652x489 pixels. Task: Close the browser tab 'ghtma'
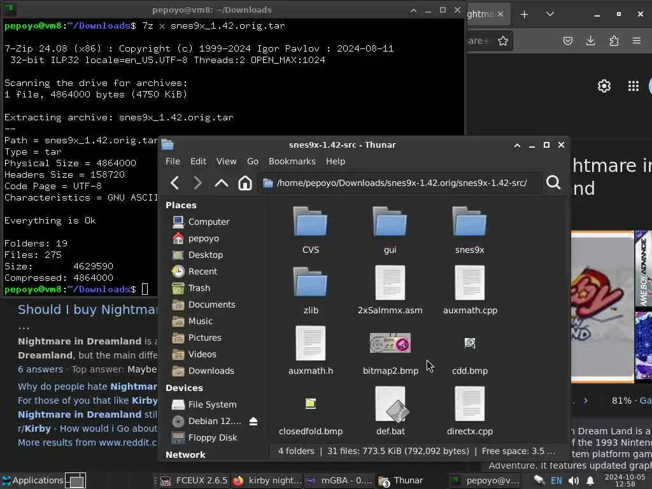pyautogui.click(x=500, y=14)
